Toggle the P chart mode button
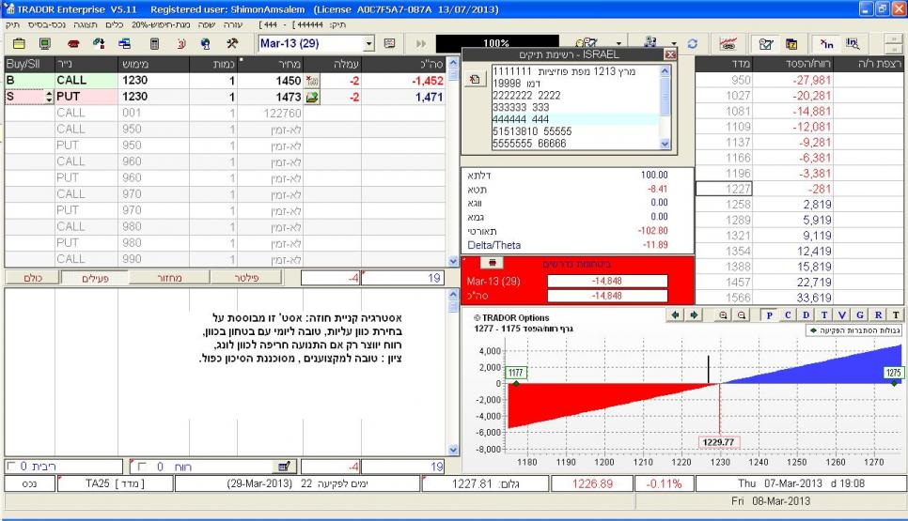This screenshot has height=521, width=908. click(769, 315)
